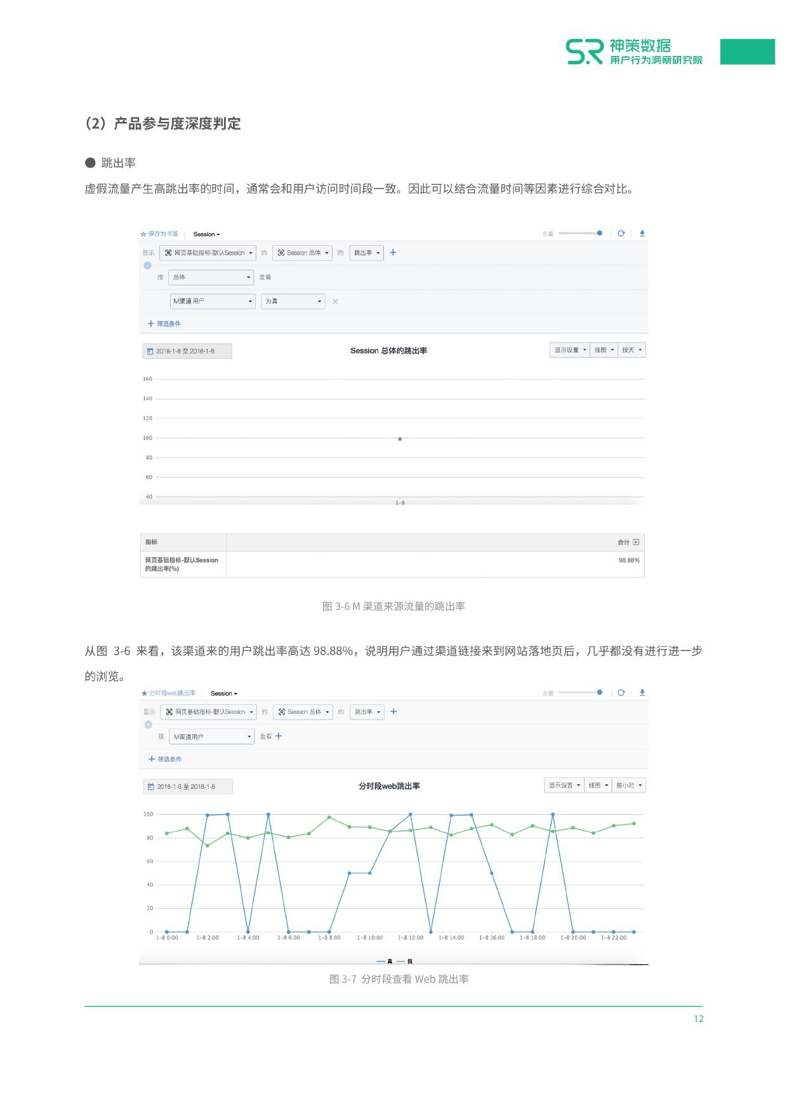The image size is (787, 1114).
Task: Click the refresh icon in the top panel
Action: pyautogui.click(x=621, y=233)
